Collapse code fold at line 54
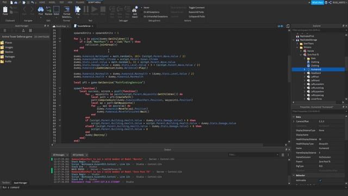The width and height of the screenshot is (348, 196). click(60, 88)
